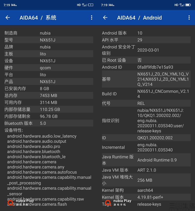Image resolution: width=195 pixels, height=211 pixels.
Task: Select the Bluetooth 版本 5.0 row
Action: [x=49, y=123]
